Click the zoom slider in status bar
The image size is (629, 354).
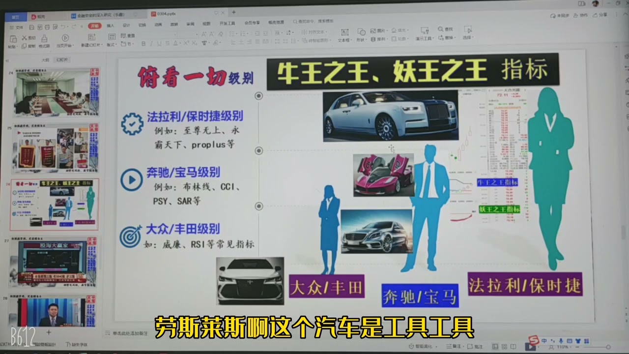(x=594, y=347)
